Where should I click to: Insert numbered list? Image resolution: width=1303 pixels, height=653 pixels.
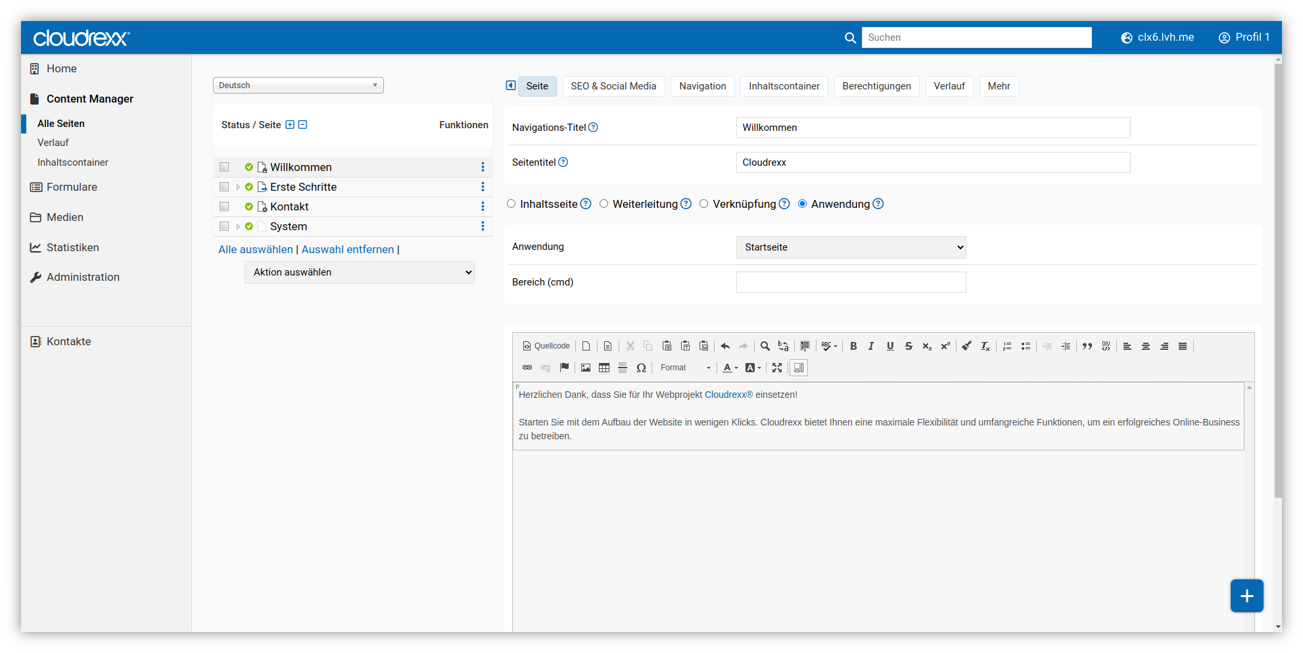pos(1007,346)
